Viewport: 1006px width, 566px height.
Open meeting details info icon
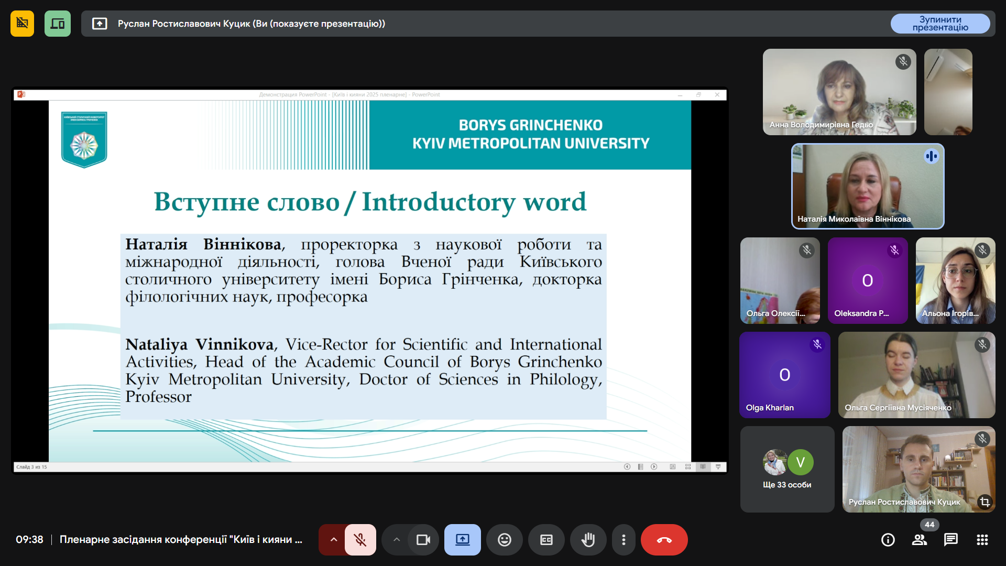[888, 540]
